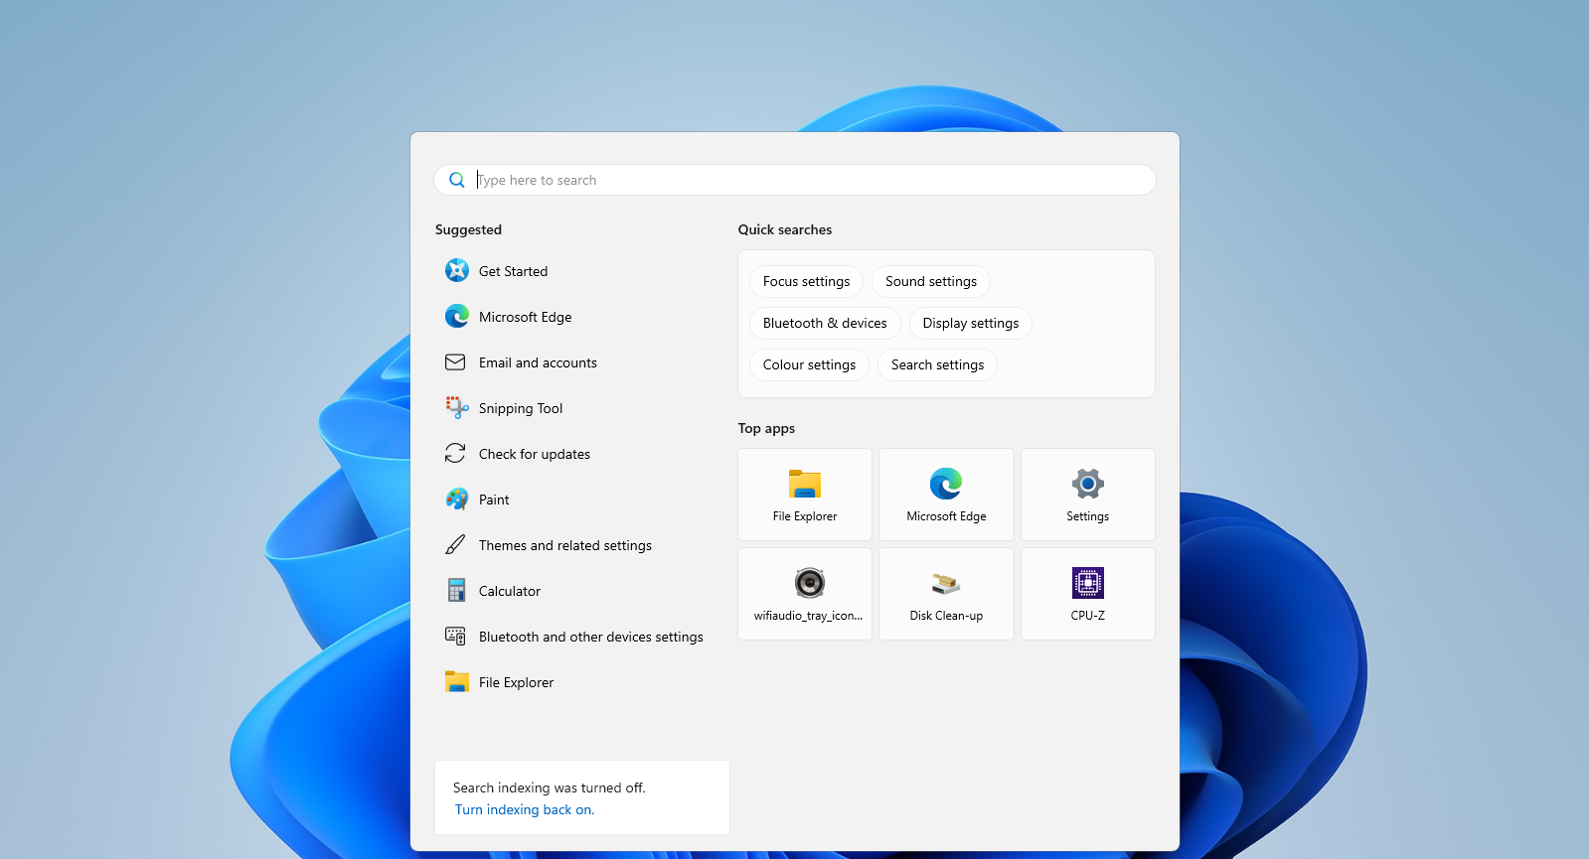Image resolution: width=1589 pixels, height=859 pixels.
Task: Focus the 'Type here to search' field
Action: pyautogui.click(x=795, y=180)
